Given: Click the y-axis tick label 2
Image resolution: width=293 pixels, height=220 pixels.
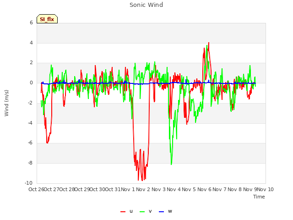Looking at the screenshot, I should click(31, 63).
